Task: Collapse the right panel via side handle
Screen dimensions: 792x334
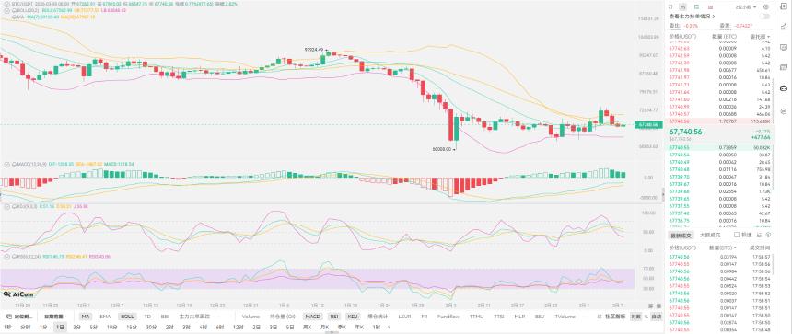Action: (663, 195)
